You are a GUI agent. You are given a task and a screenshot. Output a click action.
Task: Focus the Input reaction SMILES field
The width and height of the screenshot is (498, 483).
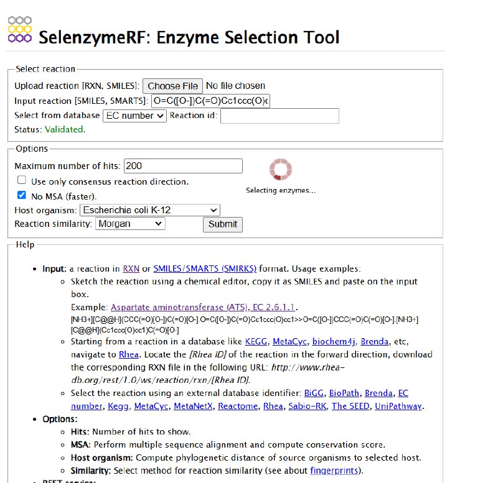(x=210, y=101)
